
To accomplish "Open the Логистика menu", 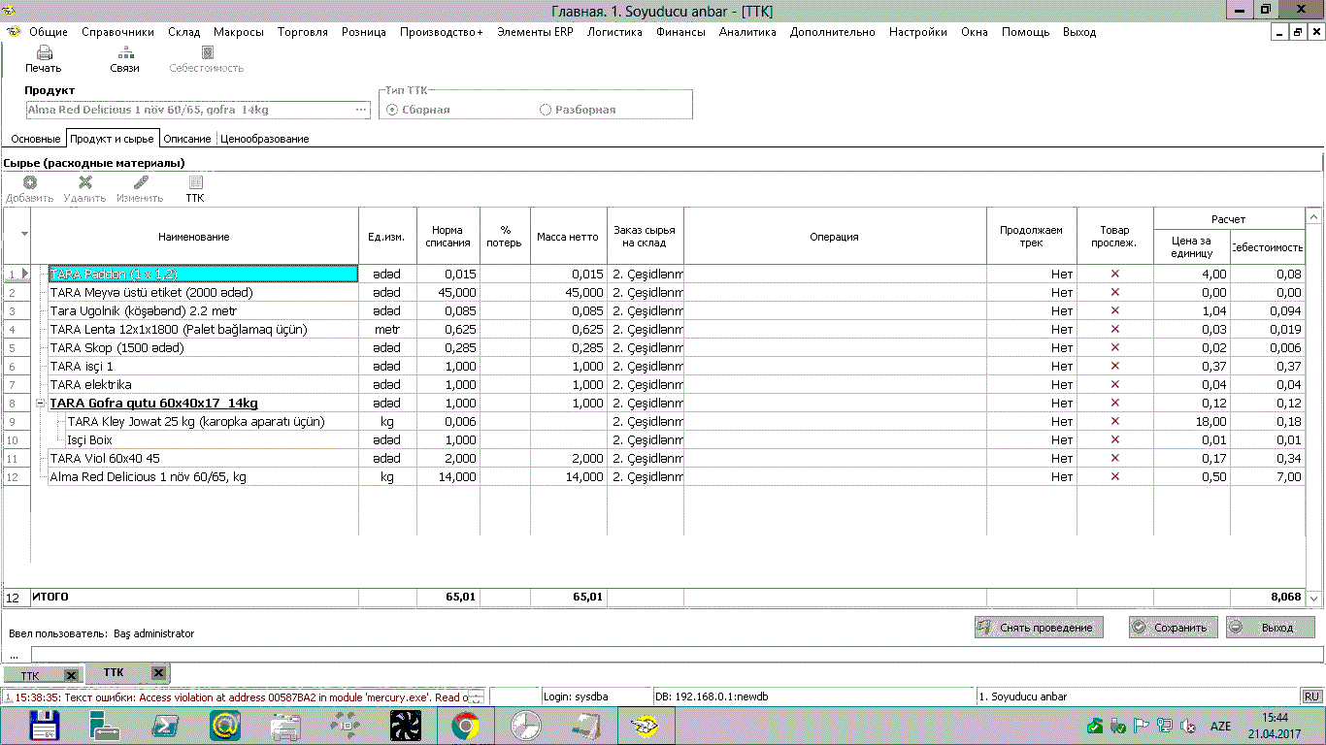I will (614, 32).
